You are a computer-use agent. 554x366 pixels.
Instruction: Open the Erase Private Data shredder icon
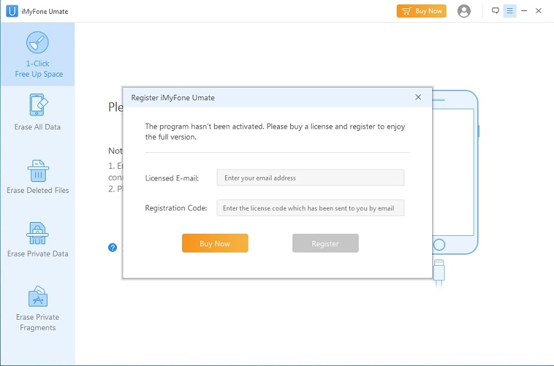click(37, 233)
